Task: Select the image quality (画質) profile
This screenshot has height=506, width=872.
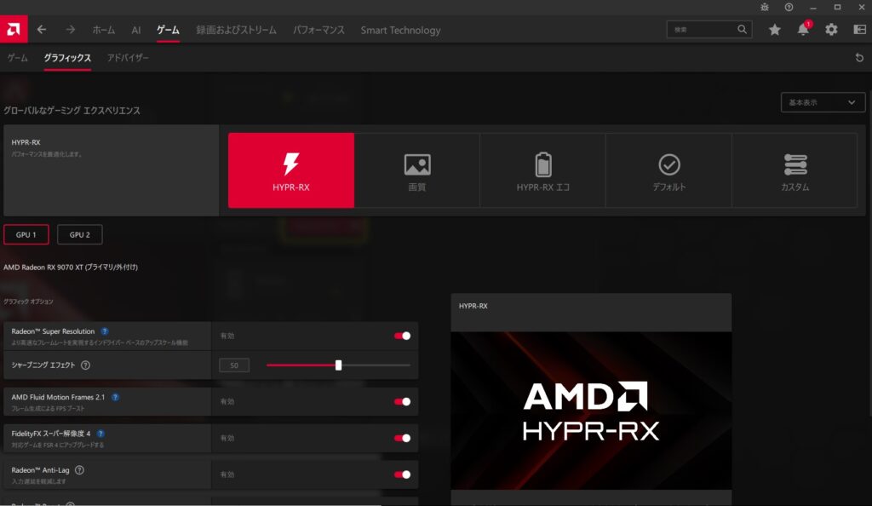Action: click(416, 170)
